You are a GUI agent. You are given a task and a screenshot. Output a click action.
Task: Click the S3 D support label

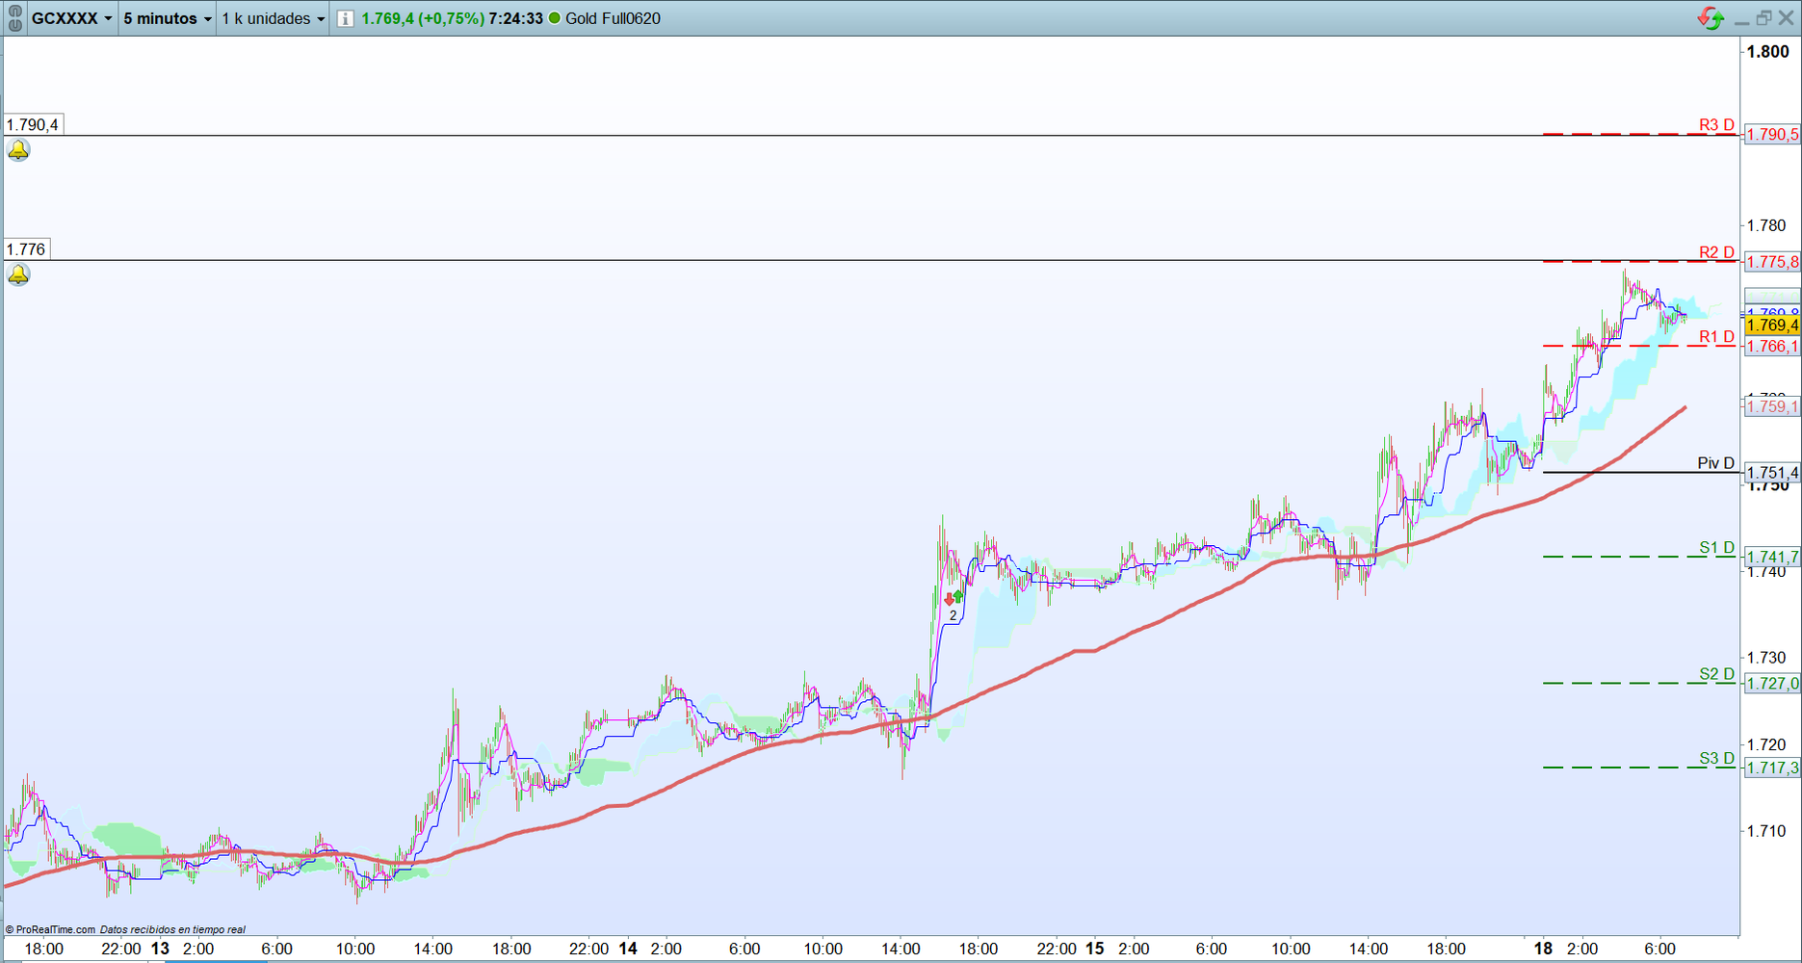coord(1716,759)
